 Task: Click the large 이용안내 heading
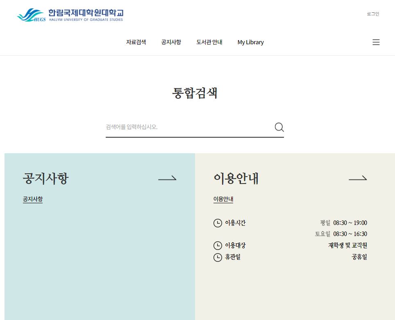coord(236,178)
